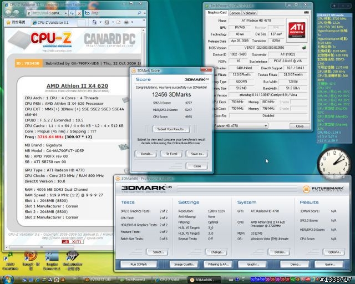Switch to CPU-Z Validator taskbar button

click(x=170, y=280)
